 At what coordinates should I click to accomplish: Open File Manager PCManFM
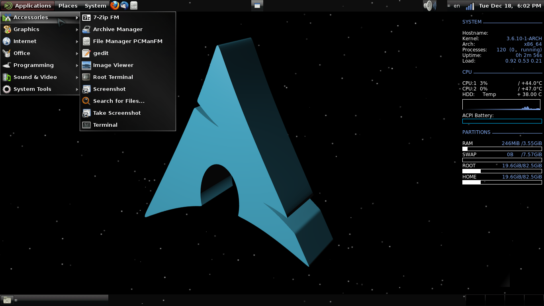click(x=128, y=41)
